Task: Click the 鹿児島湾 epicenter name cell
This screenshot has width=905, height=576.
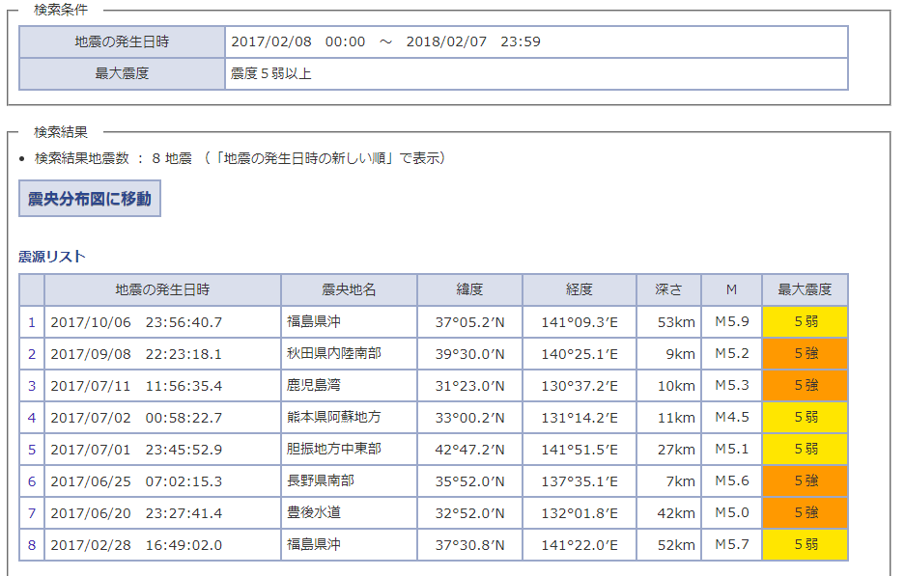Action: (x=349, y=386)
